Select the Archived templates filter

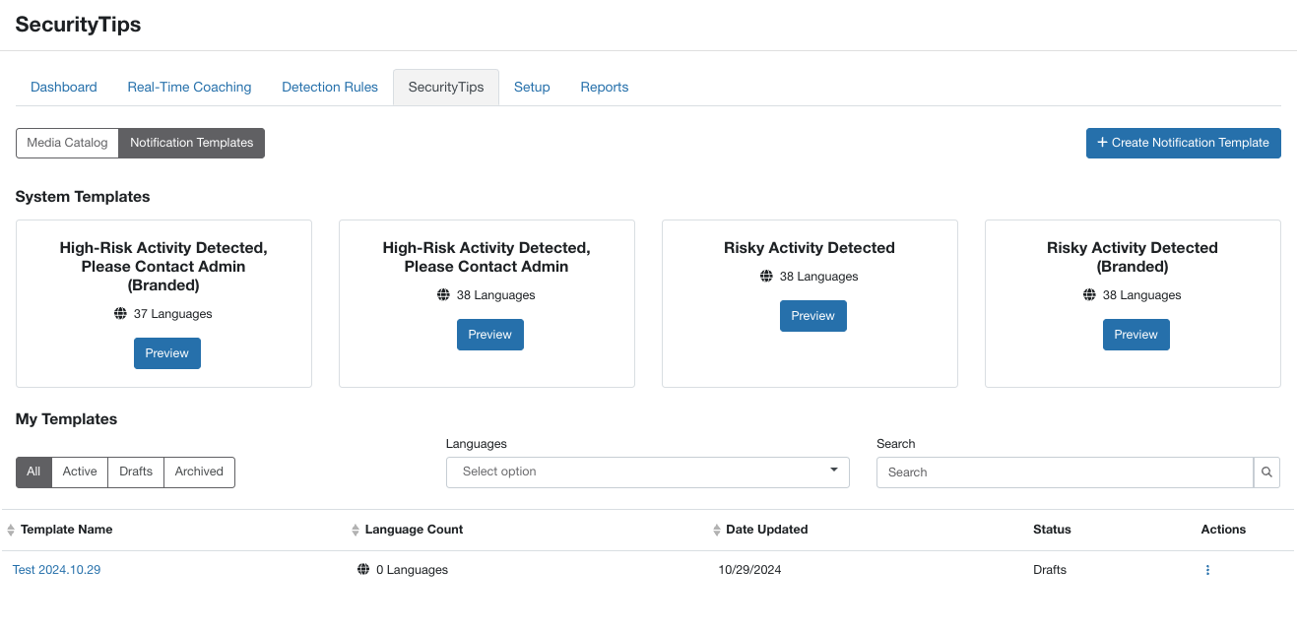pyautogui.click(x=199, y=472)
